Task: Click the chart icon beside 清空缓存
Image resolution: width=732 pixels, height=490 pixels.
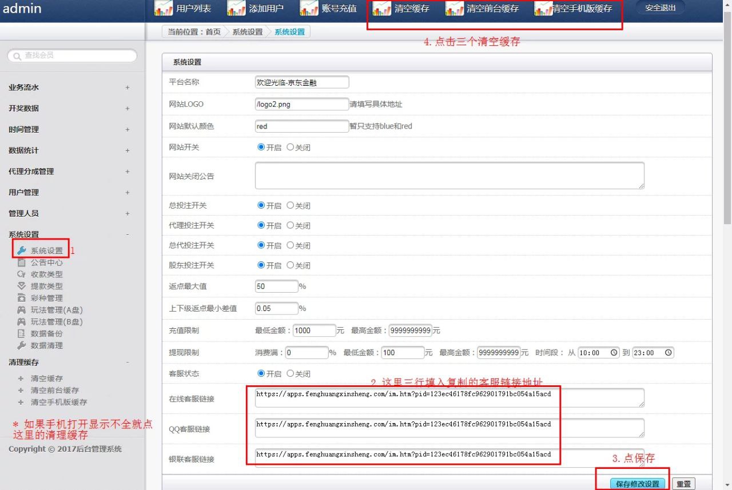Action: point(382,9)
